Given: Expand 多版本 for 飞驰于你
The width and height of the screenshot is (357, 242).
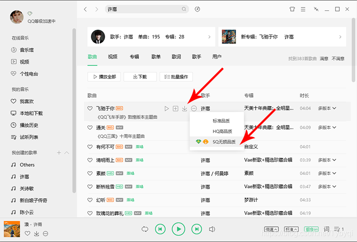Looking at the screenshot, I should [x=327, y=108].
